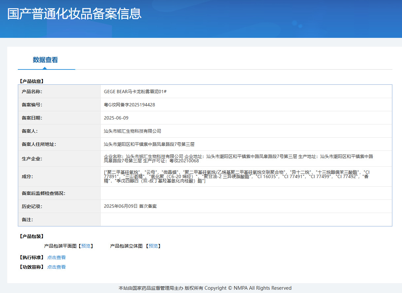The image size is (402, 293).
Task: Click the 【执行标准】 label
Action: 31,257
